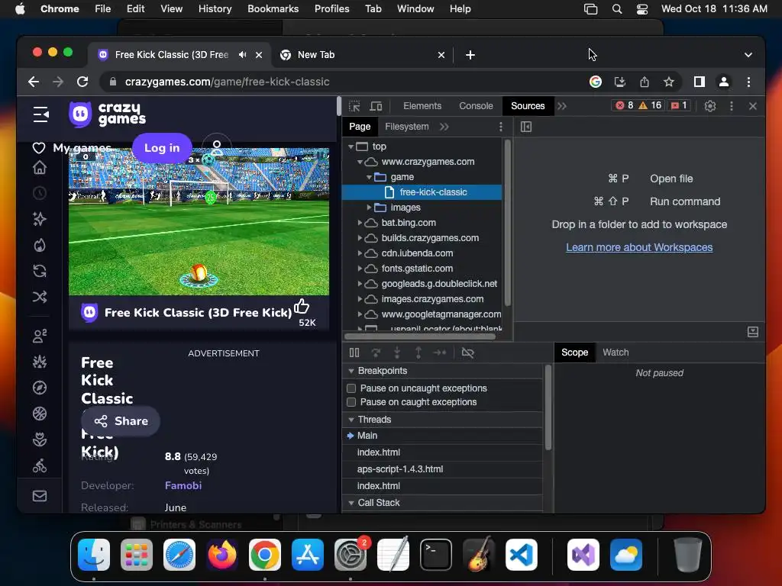Open the Famobi developer link
Image resolution: width=782 pixels, height=586 pixels.
(183, 485)
